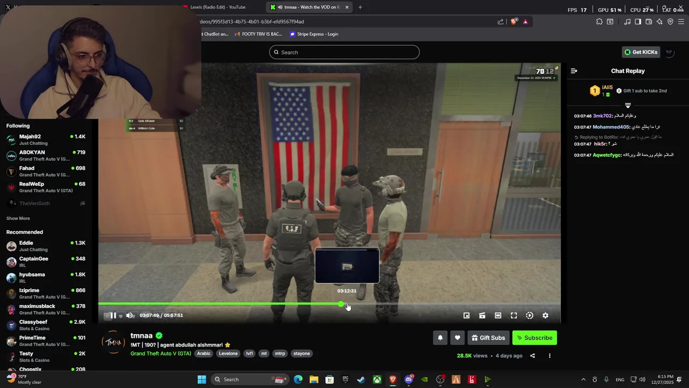The image size is (689, 388).
Task: Open Brave Shields lion icon
Action: pos(514,22)
